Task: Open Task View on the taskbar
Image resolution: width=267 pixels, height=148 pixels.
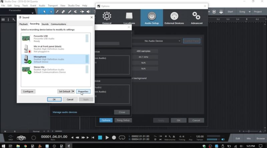Action: [x=10, y=146]
